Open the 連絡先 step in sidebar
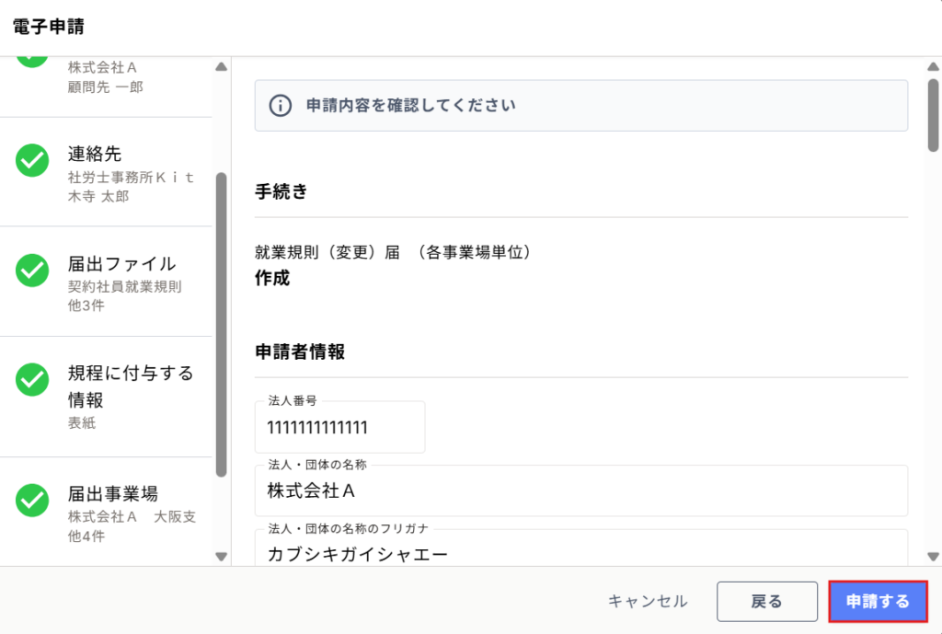This screenshot has height=634, width=942. [106, 172]
